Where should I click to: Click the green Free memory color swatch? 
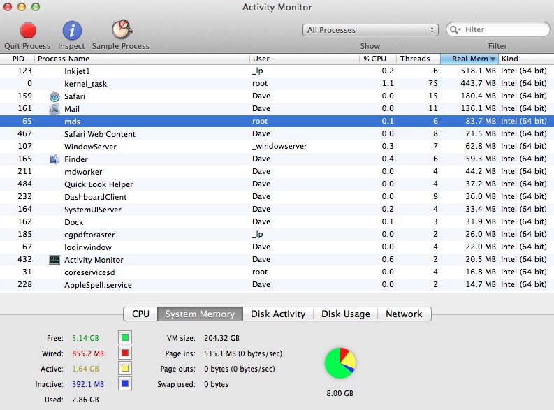click(x=125, y=337)
